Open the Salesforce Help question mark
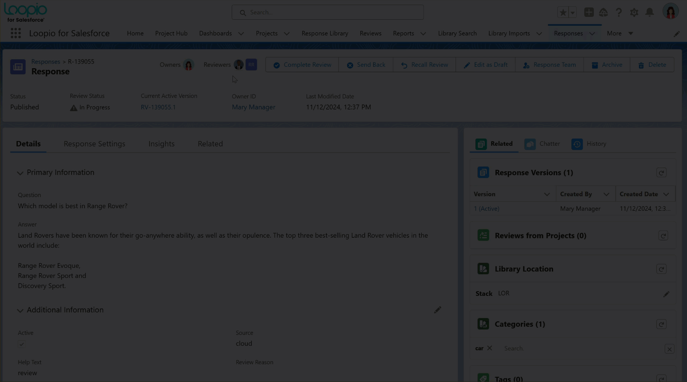687x382 pixels. (618, 13)
